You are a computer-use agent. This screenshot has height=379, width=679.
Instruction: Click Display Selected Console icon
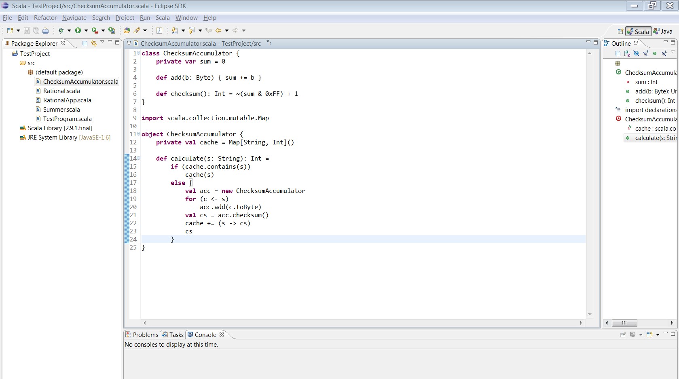(633, 335)
